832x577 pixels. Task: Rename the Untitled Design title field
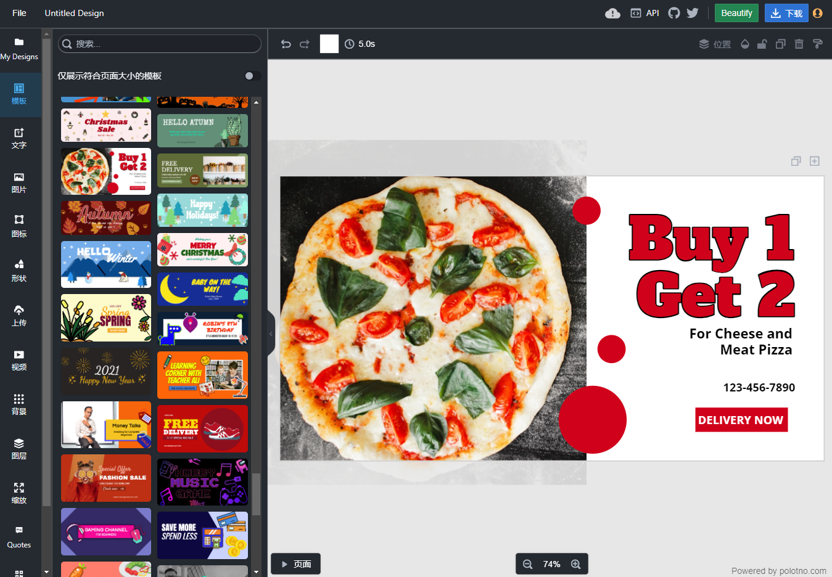(x=74, y=13)
